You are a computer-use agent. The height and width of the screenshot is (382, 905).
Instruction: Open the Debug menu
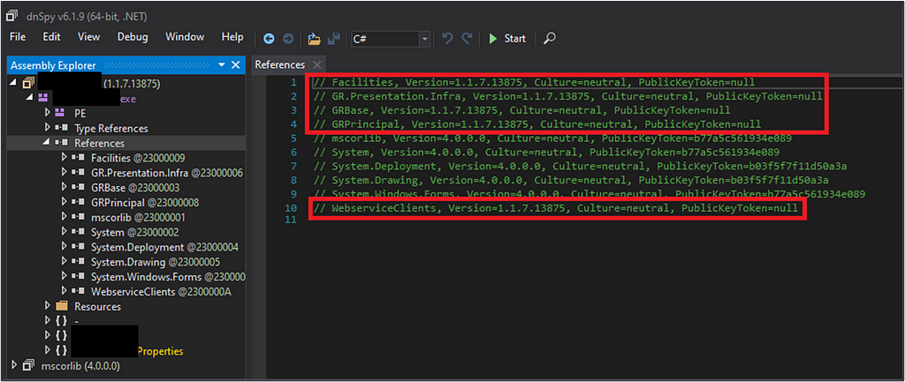(133, 37)
